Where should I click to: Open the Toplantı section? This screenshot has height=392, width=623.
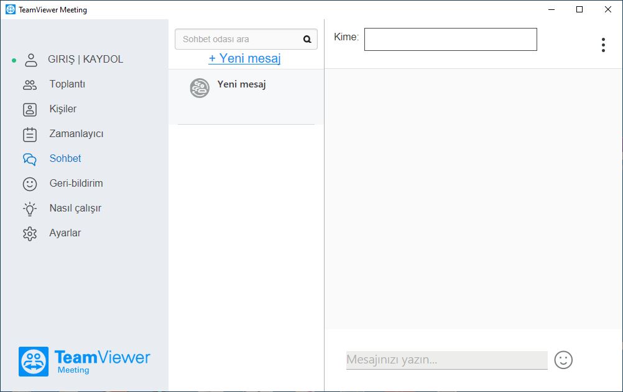[x=67, y=84]
